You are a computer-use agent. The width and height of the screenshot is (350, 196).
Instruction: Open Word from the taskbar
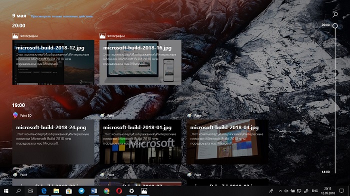click(x=94, y=191)
